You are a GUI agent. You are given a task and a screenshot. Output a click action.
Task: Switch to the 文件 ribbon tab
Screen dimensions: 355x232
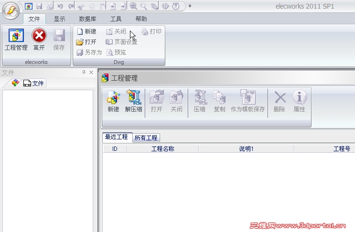click(34, 19)
